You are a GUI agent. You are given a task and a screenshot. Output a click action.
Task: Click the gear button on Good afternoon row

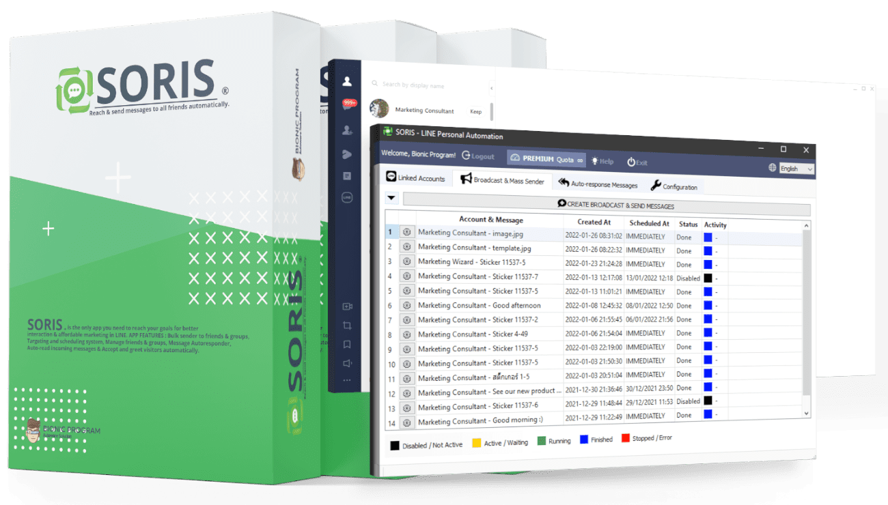(x=407, y=306)
